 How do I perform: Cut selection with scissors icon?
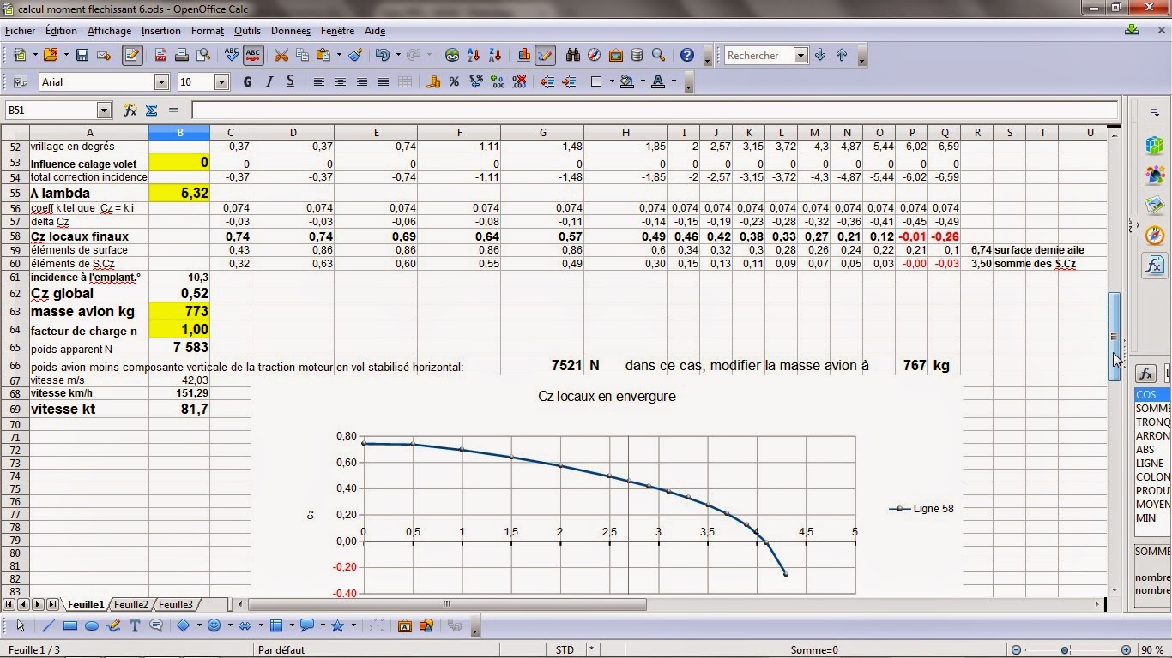281,55
